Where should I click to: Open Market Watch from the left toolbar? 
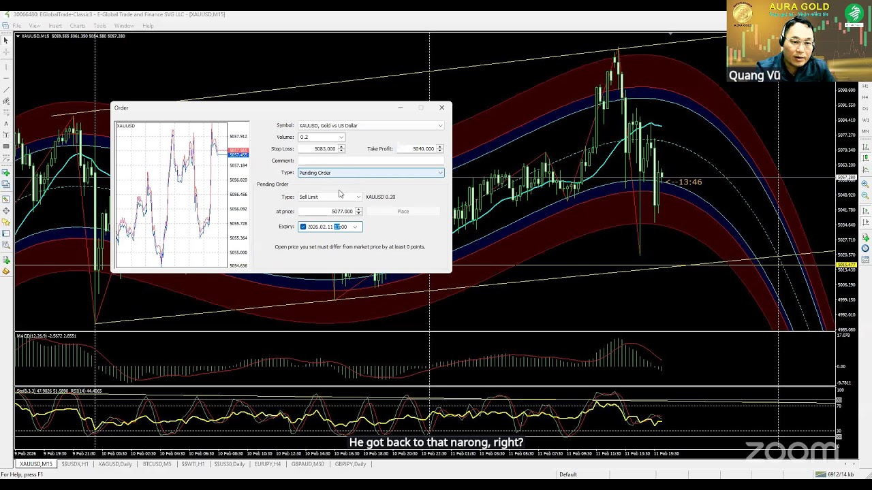6,199
